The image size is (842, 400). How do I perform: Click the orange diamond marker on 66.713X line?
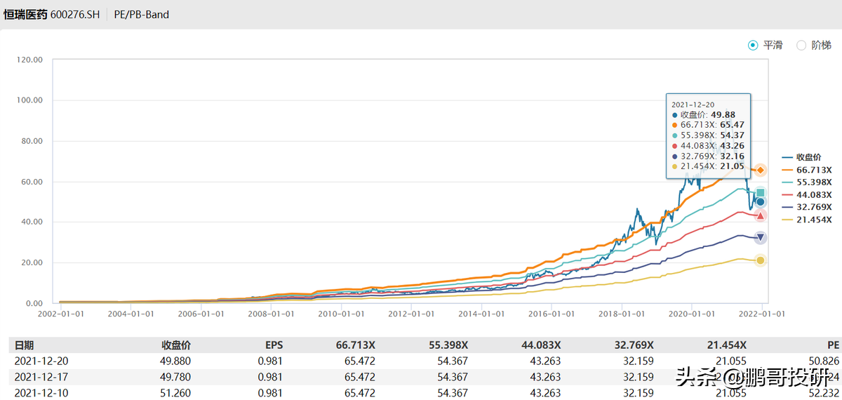[x=760, y=171]
